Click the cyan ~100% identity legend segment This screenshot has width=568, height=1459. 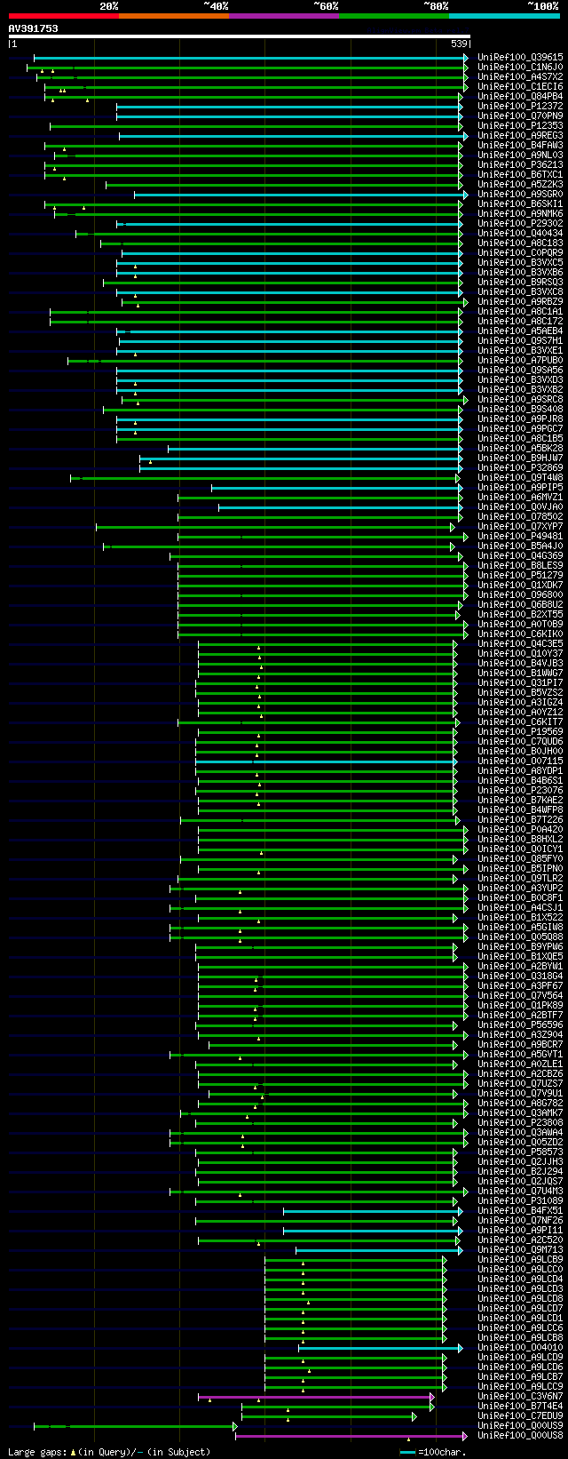[x=504, y=16]
